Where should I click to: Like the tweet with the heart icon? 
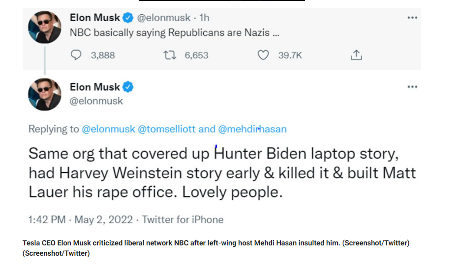tap(264, 55)
